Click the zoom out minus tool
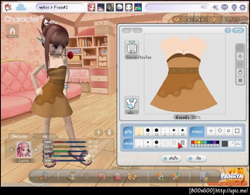 point(240,64)
